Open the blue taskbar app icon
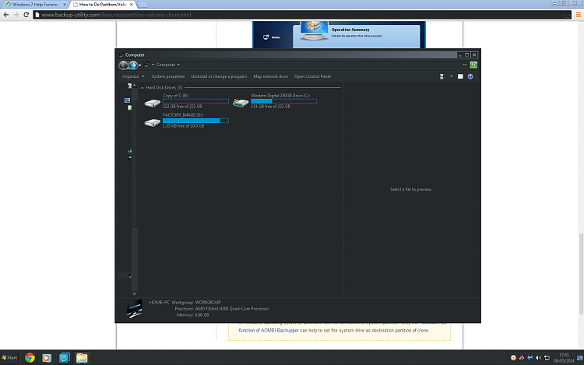The width and height of the screenshot is (584, 365). click(65, 358)
